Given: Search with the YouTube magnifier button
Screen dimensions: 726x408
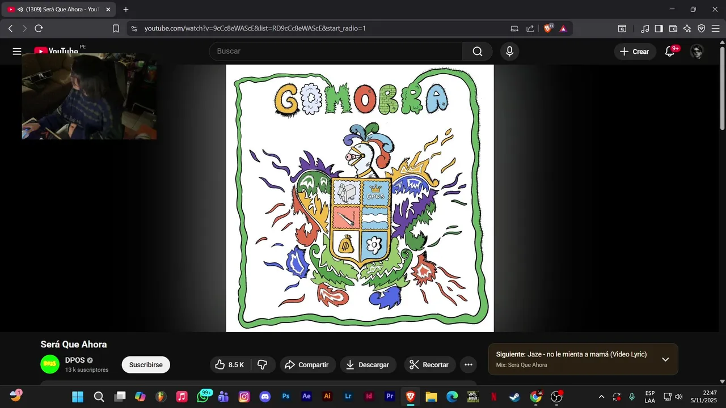Looking at the screenshot, I should coord(478,52).
